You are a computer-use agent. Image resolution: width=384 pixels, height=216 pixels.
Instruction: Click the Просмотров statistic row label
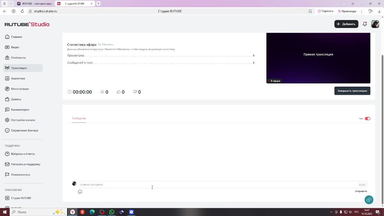click(76, 55)
